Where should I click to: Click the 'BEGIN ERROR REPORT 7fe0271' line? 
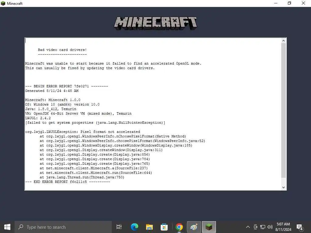click(x=67, y=86)
